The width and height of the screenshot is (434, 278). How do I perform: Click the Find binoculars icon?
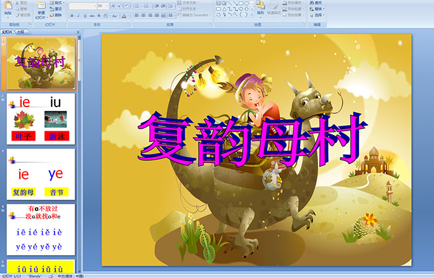coord(312,2)
